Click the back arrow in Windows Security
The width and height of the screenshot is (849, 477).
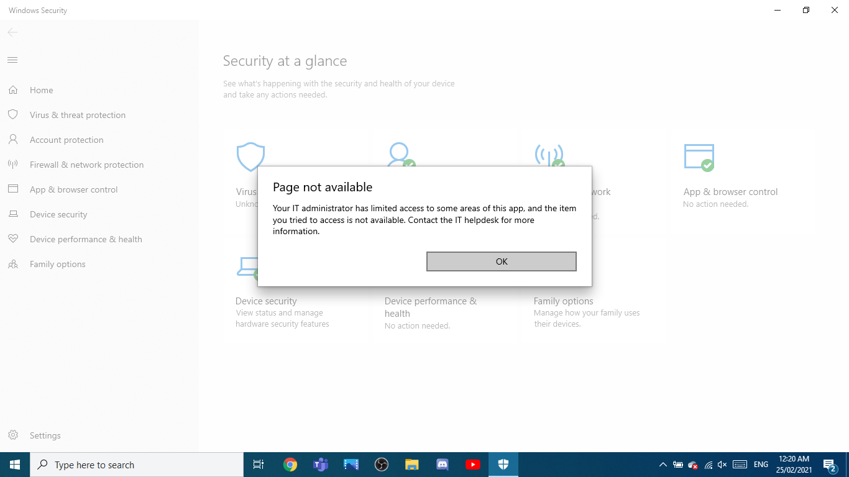coord(12,32)
